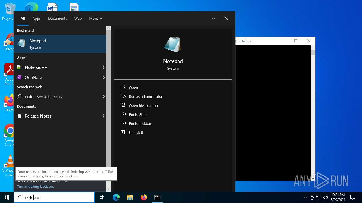Minimize the console exe window
Viewport: 362px width, 203px height.
click(283, 41)
